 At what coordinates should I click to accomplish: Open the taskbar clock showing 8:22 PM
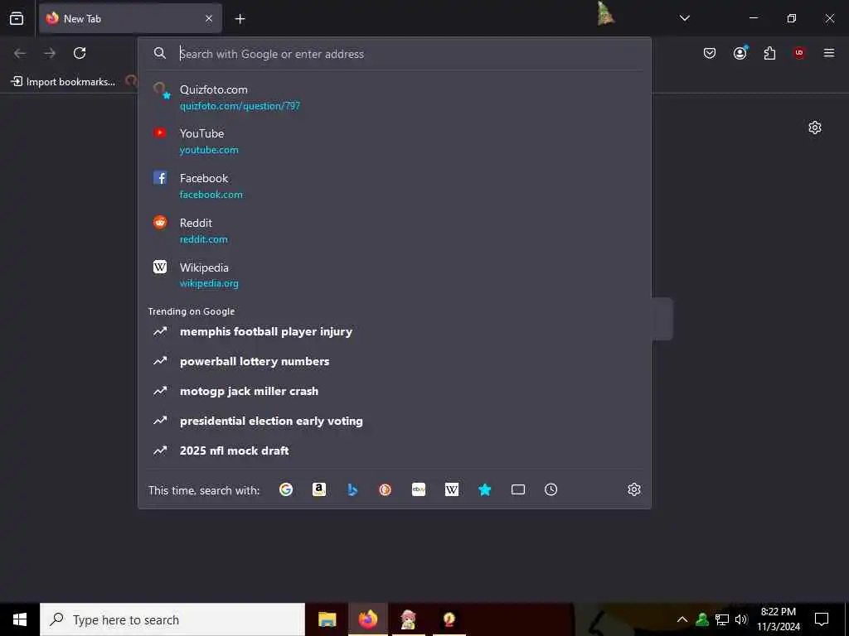click(x=778, y=619)
